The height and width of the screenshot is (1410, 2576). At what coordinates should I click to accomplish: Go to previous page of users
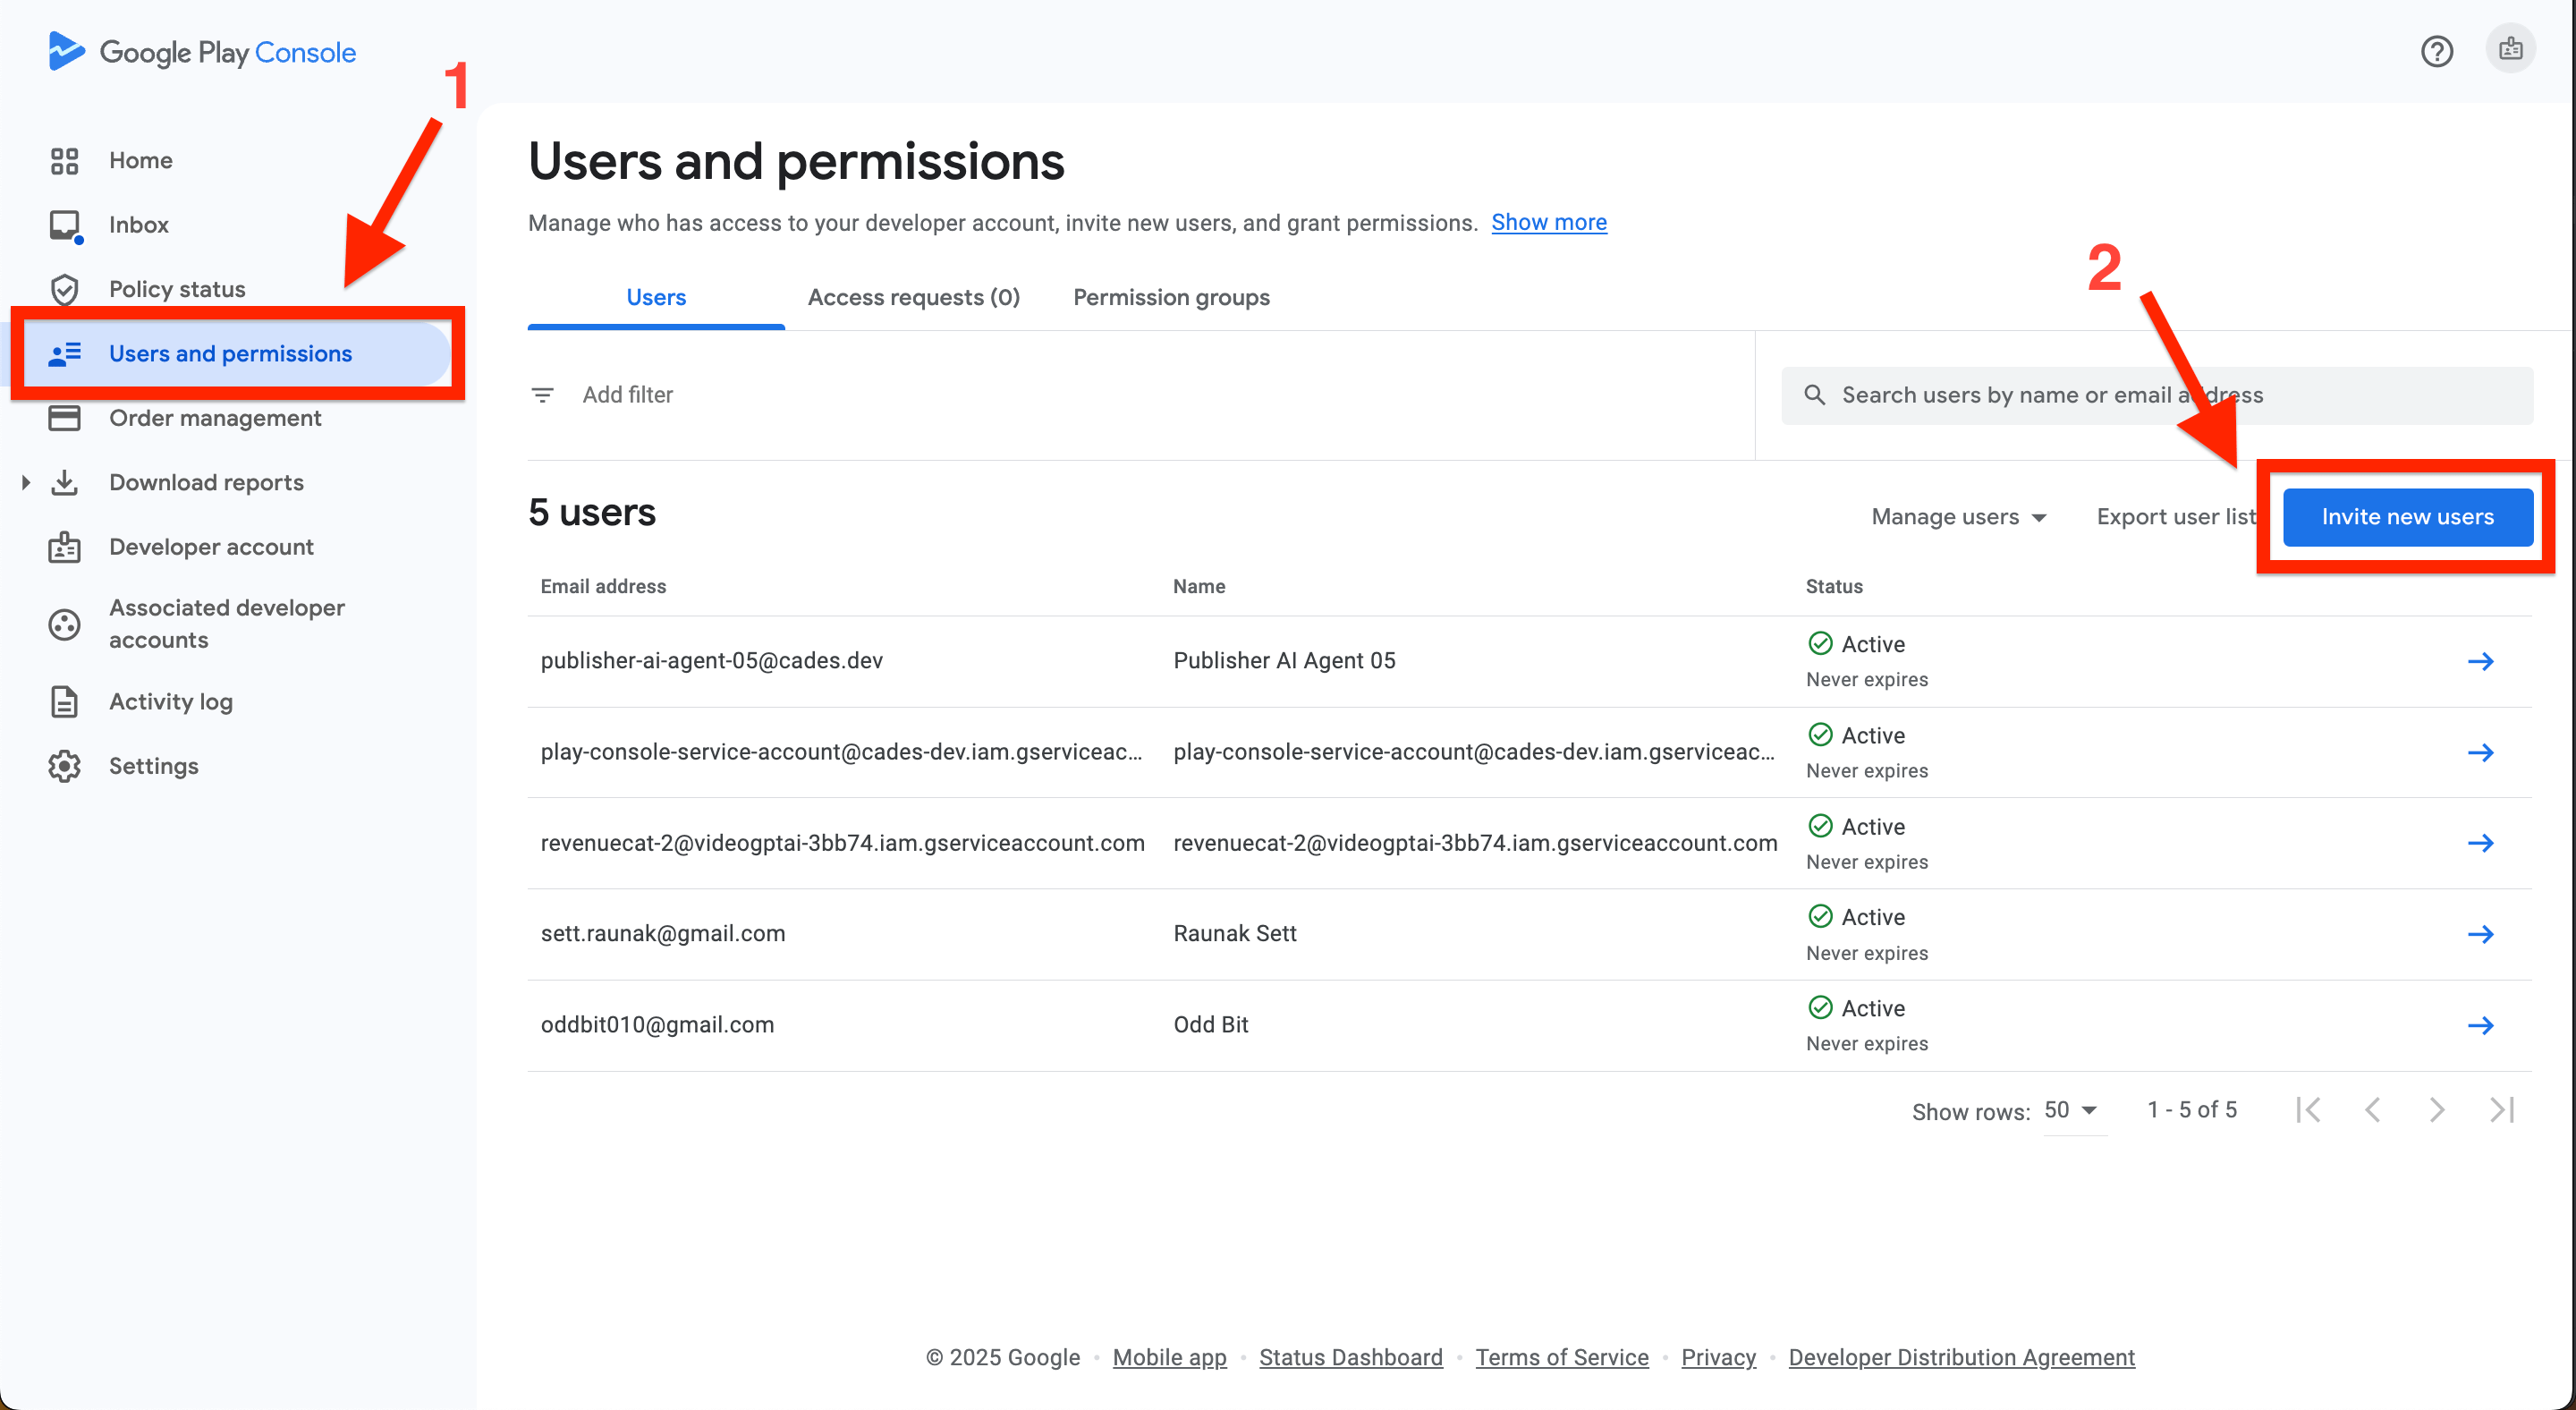(x=2373, y=1110)
